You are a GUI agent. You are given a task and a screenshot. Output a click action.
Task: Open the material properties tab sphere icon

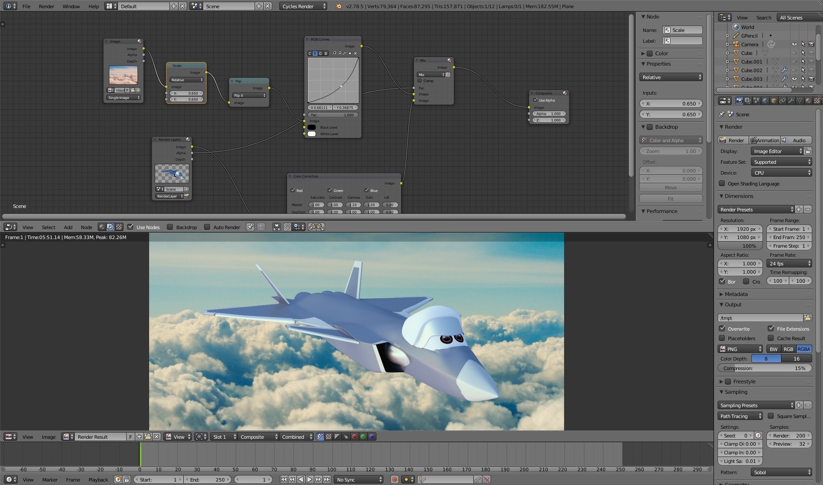[808, 101]
